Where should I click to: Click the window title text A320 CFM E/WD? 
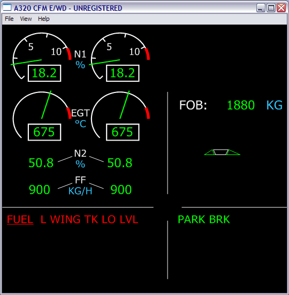(40, 8)
